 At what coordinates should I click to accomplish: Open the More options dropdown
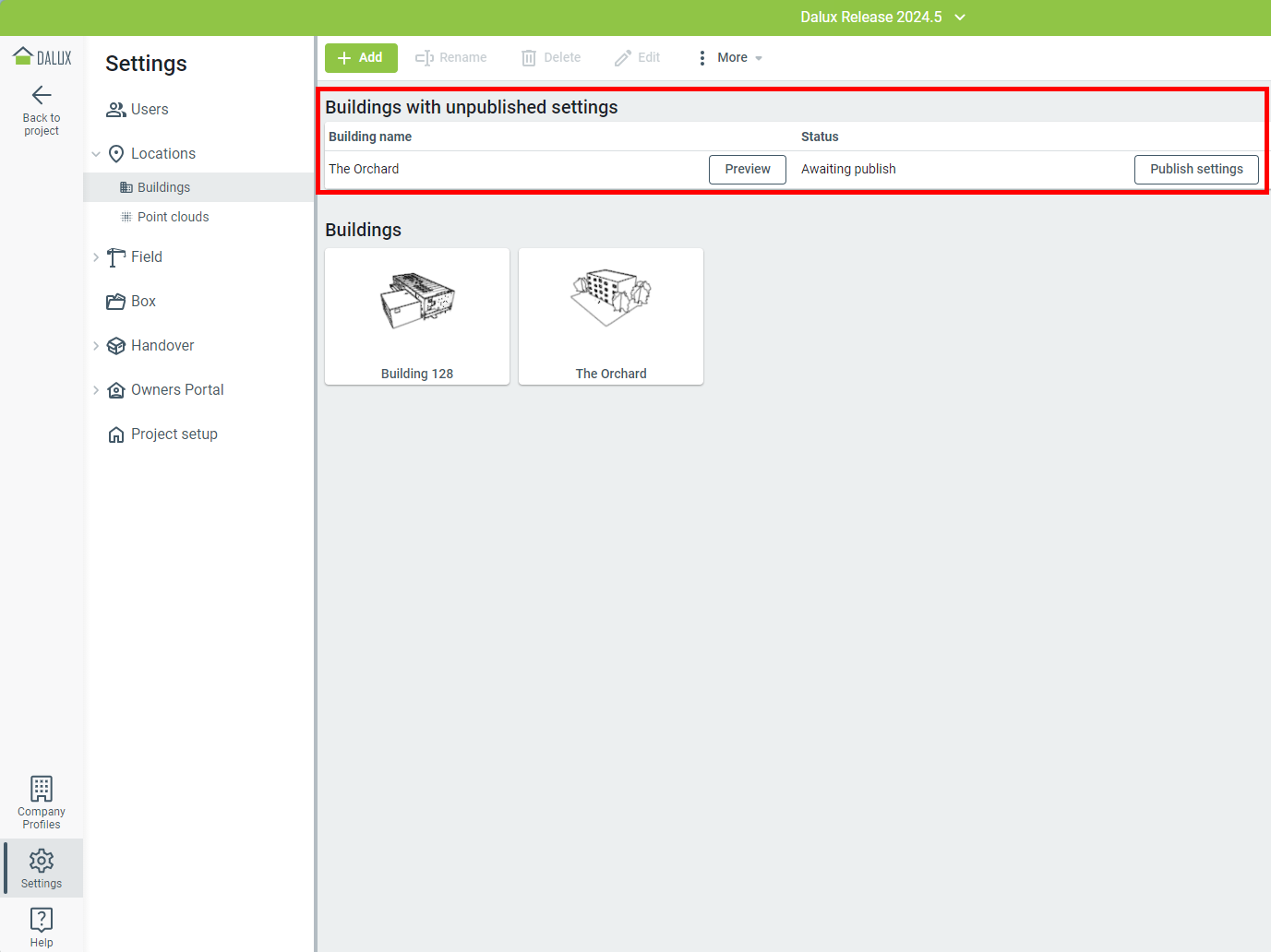(x=731, y=58)
